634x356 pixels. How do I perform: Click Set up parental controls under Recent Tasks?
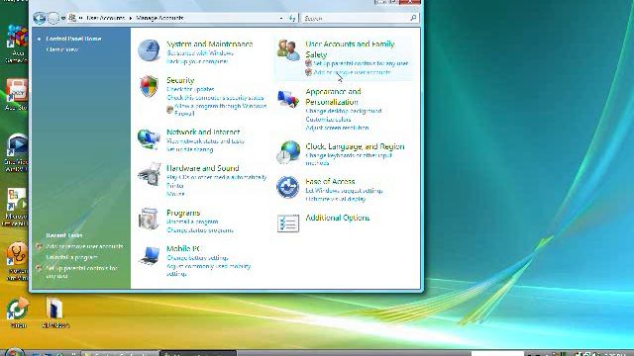pos(81,272)
